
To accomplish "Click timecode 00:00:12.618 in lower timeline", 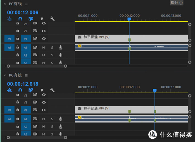I will point(23,84).
